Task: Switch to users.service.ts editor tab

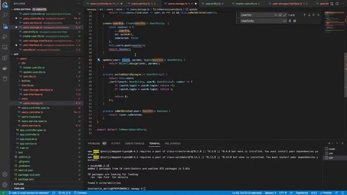Action: coord(143,4)
